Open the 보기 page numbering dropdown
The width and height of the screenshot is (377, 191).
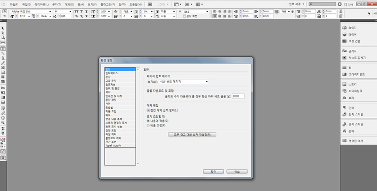pos(184,82)
